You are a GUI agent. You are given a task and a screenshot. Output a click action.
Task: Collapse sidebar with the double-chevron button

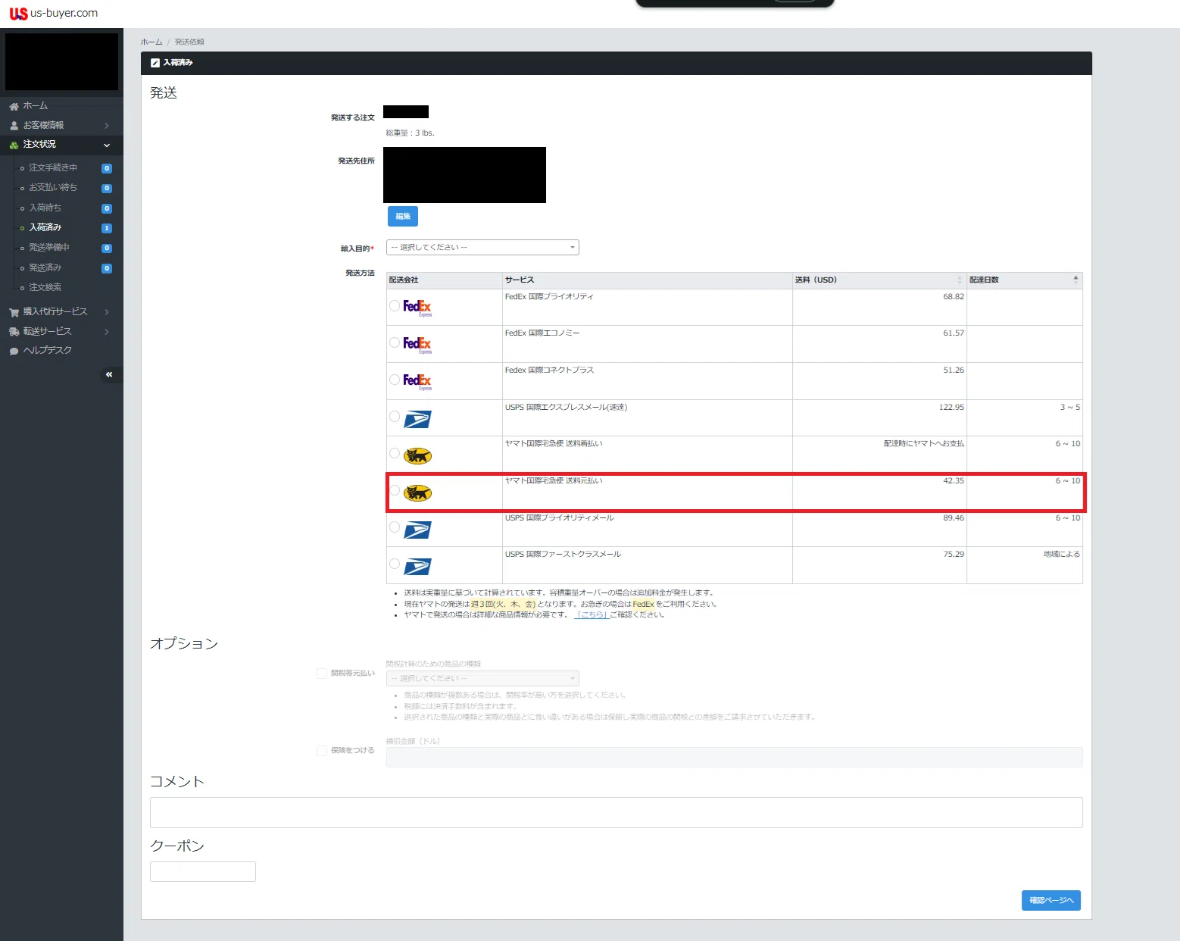tap(110, 374)
